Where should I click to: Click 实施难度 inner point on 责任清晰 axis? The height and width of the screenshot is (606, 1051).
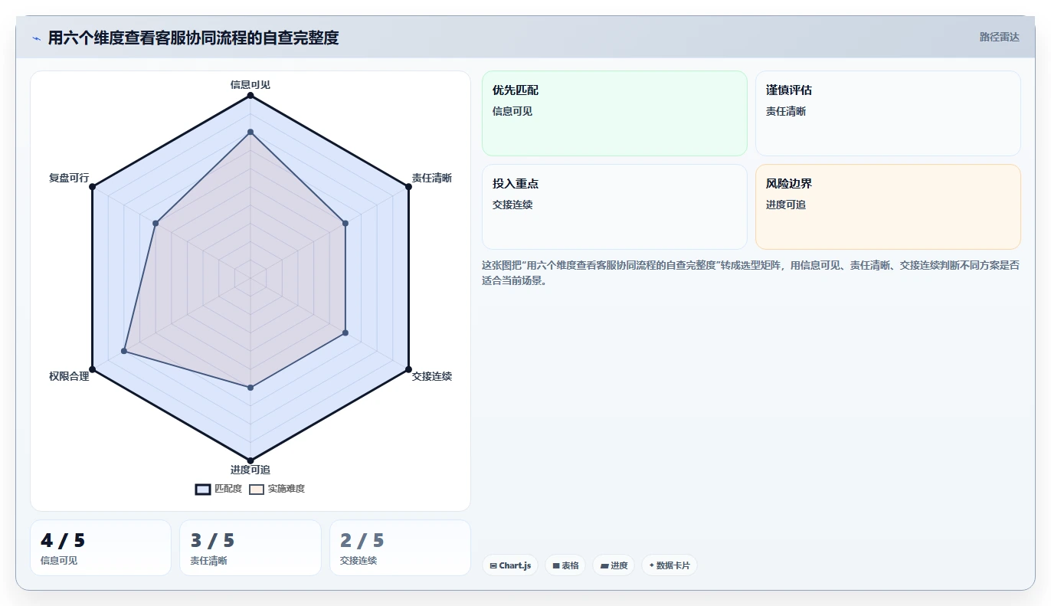click(x=345, y=223)
